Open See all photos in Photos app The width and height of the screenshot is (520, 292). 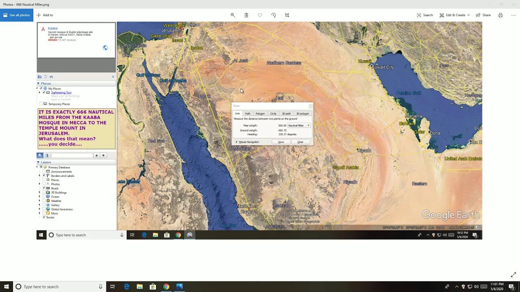click(x=17, y=15)
